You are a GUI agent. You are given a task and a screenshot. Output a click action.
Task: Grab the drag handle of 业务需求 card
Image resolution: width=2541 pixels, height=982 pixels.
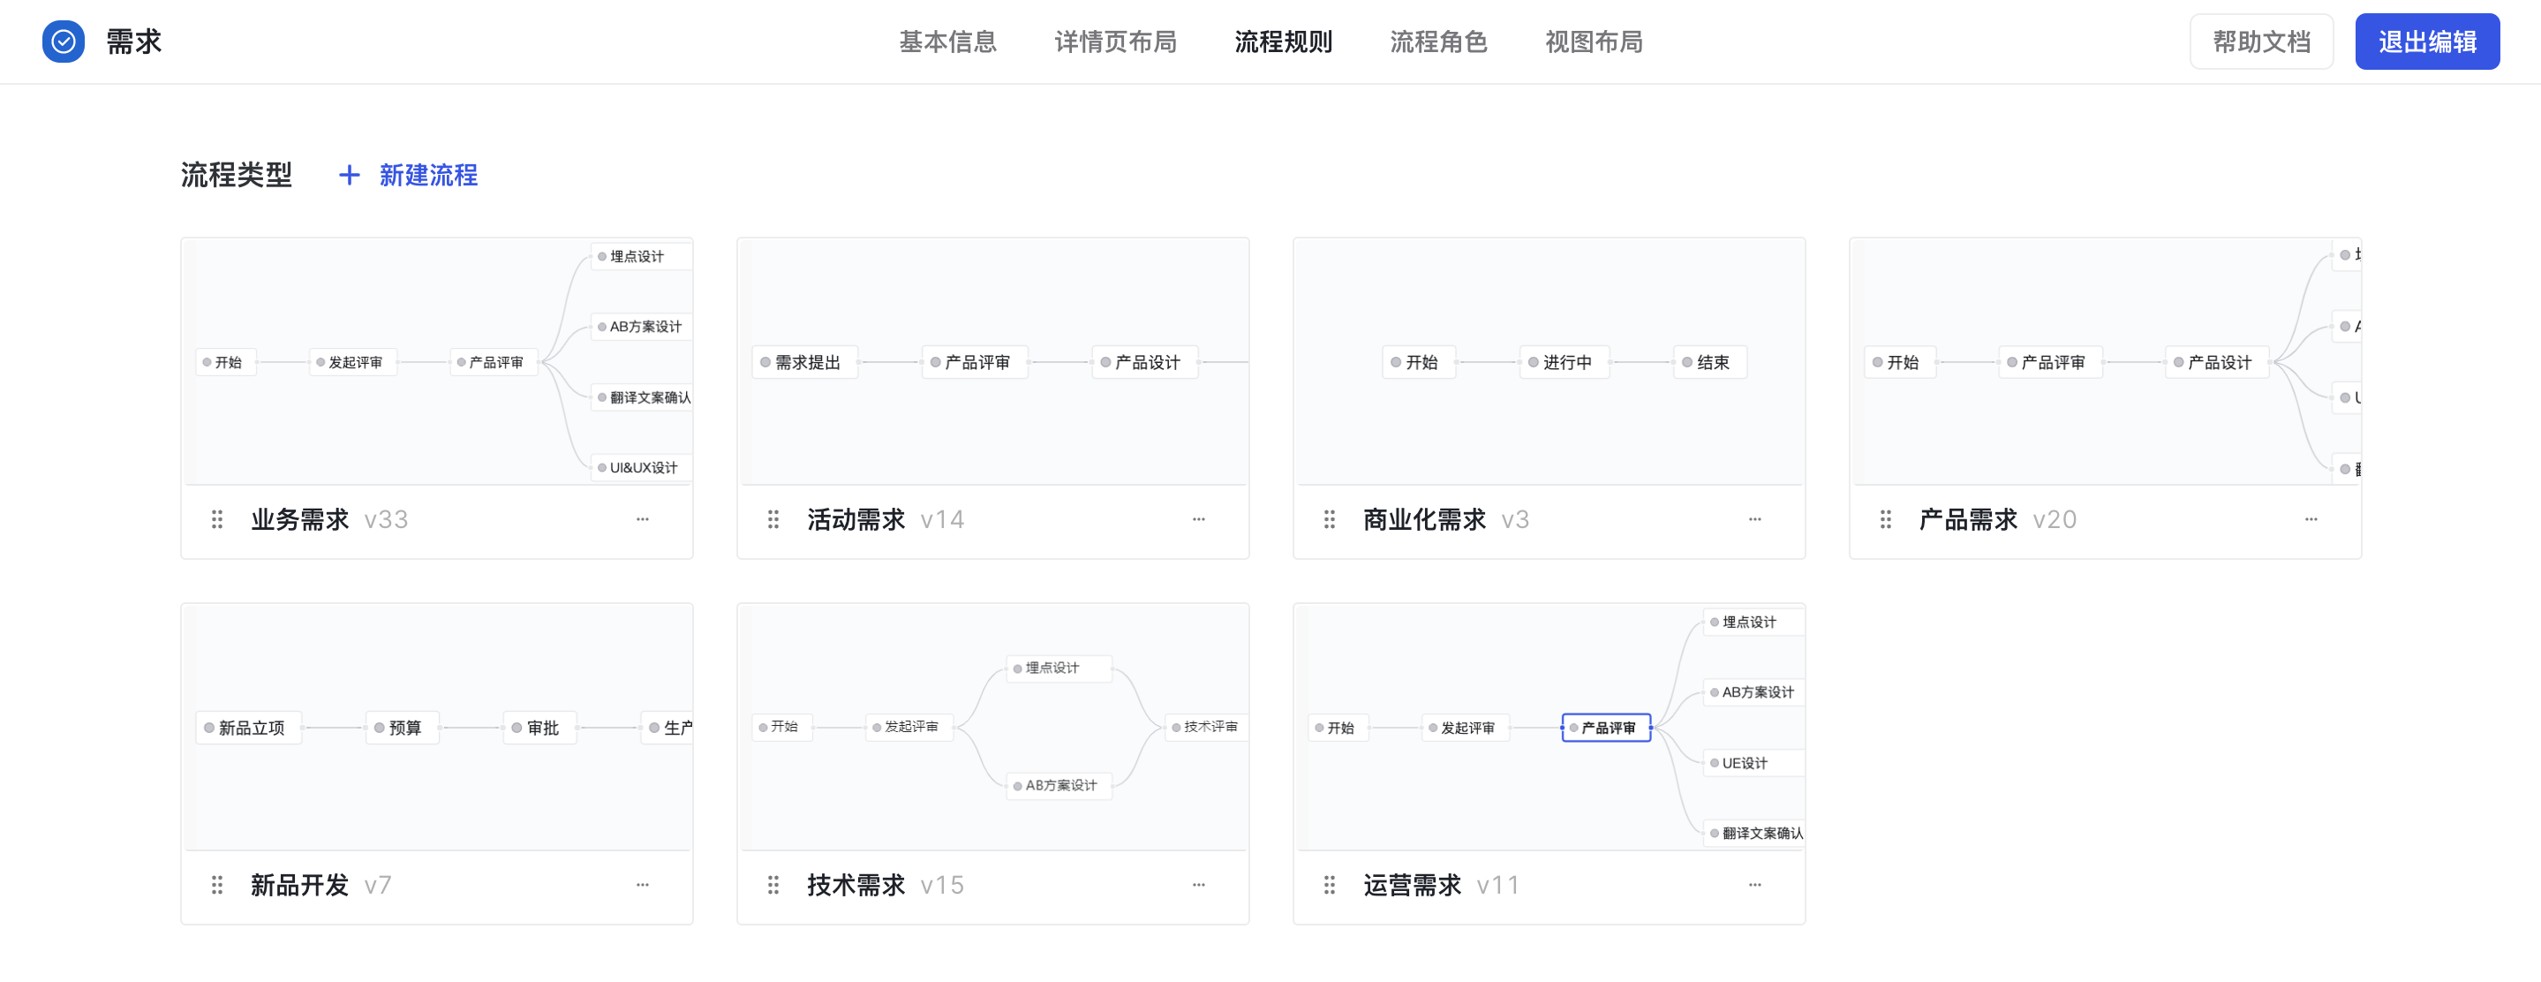[x=217, y=519]
